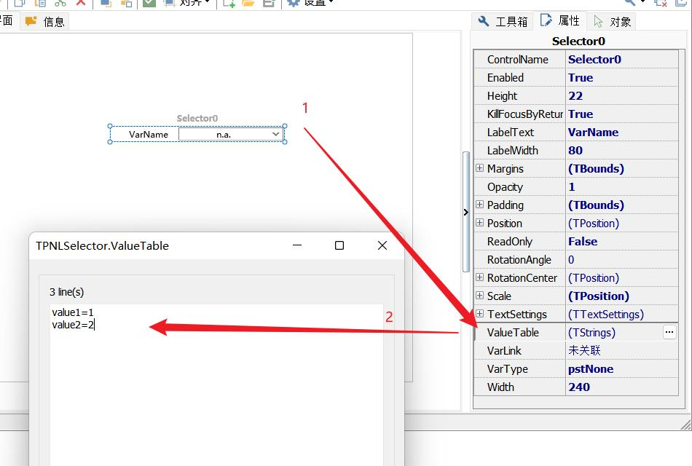Open the 信息 info tab
Viewport: 692px width, 466px height.
[x=46, y=21]
